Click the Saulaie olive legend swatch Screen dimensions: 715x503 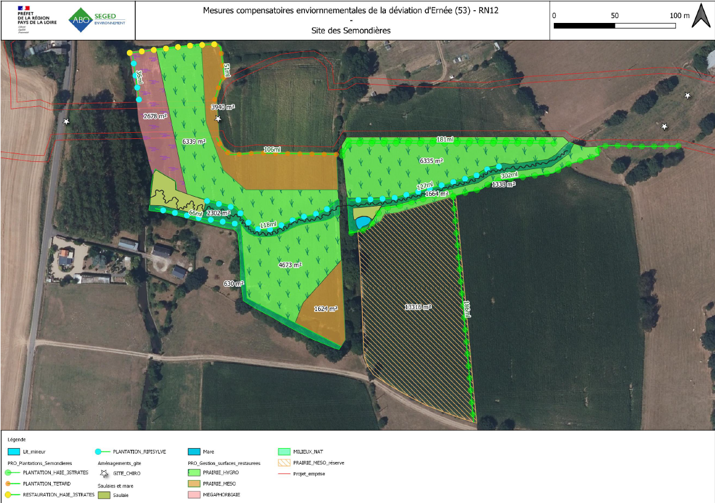pos(104,495)
